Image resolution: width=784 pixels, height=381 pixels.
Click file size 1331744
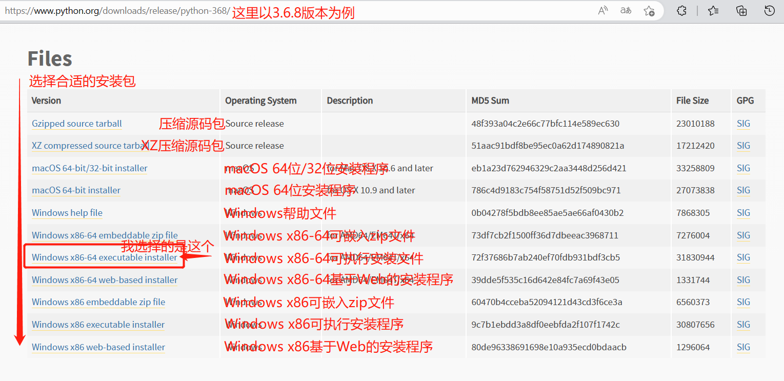693,280
